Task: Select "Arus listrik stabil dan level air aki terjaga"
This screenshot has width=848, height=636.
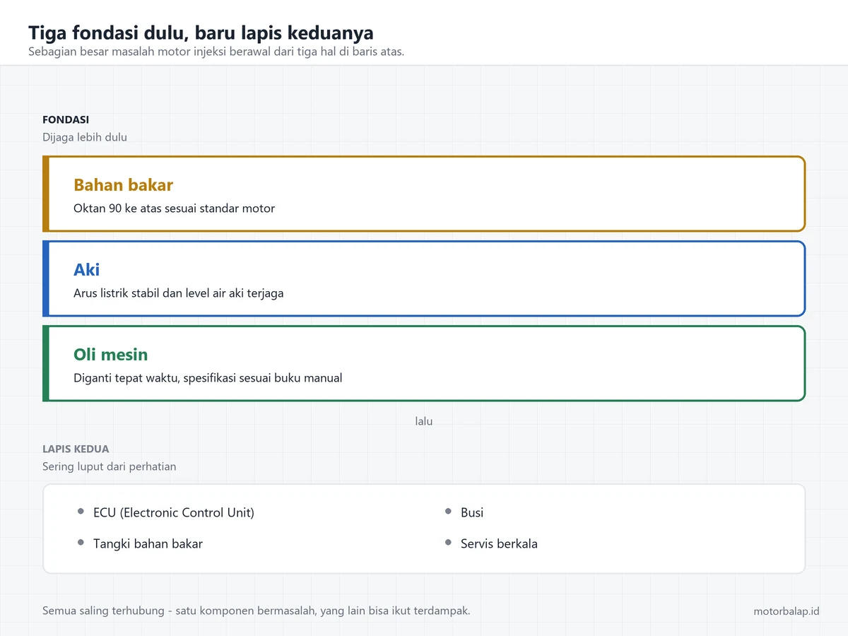Action: pos(178,293)
